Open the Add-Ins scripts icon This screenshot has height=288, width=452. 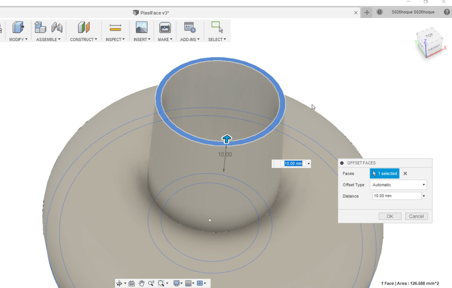point(190,28)
